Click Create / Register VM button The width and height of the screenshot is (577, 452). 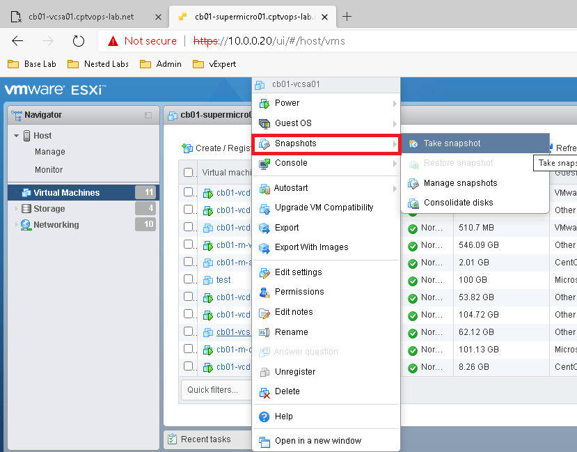coord(216,148)
